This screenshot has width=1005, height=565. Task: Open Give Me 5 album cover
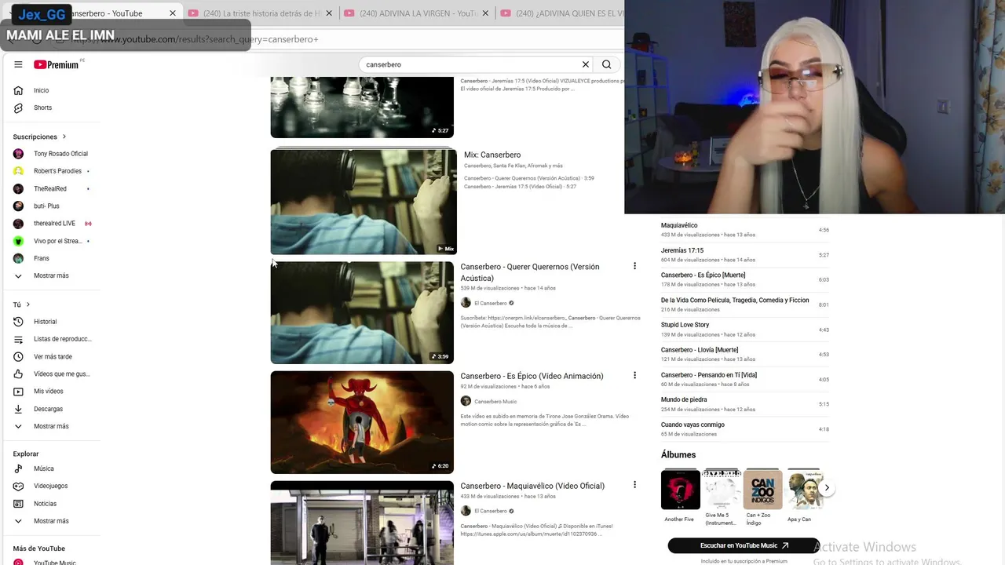pyautogui.click(x=722, y=490)
